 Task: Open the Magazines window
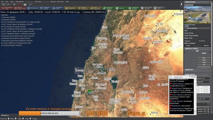click(x=70, y=8)
